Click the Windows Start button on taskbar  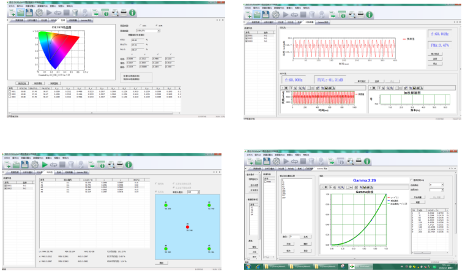pyautogui.click(x=248, y=267)
